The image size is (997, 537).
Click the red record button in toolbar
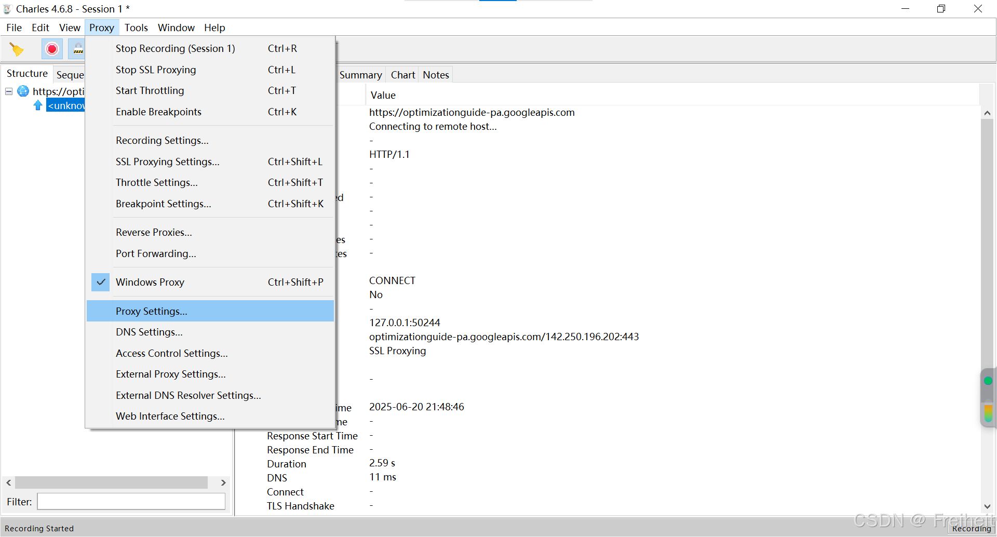coord(52,49)
